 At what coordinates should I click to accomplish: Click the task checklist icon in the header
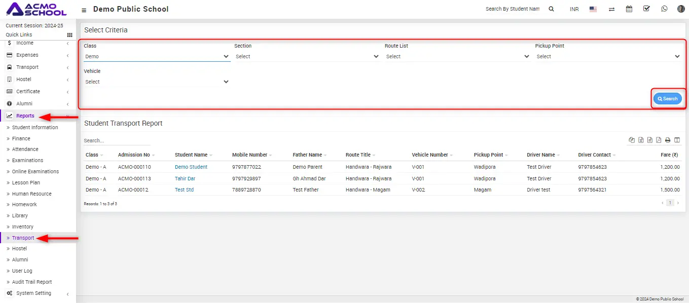coord(646,9)
